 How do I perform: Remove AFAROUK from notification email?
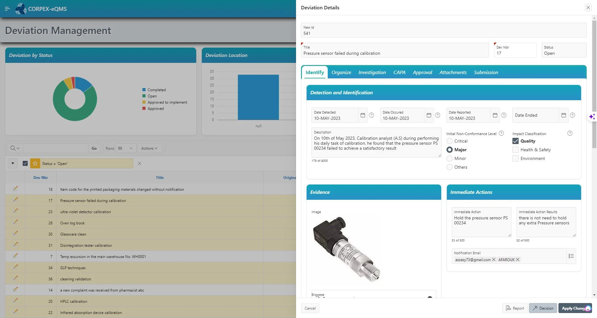coord(518,260)
